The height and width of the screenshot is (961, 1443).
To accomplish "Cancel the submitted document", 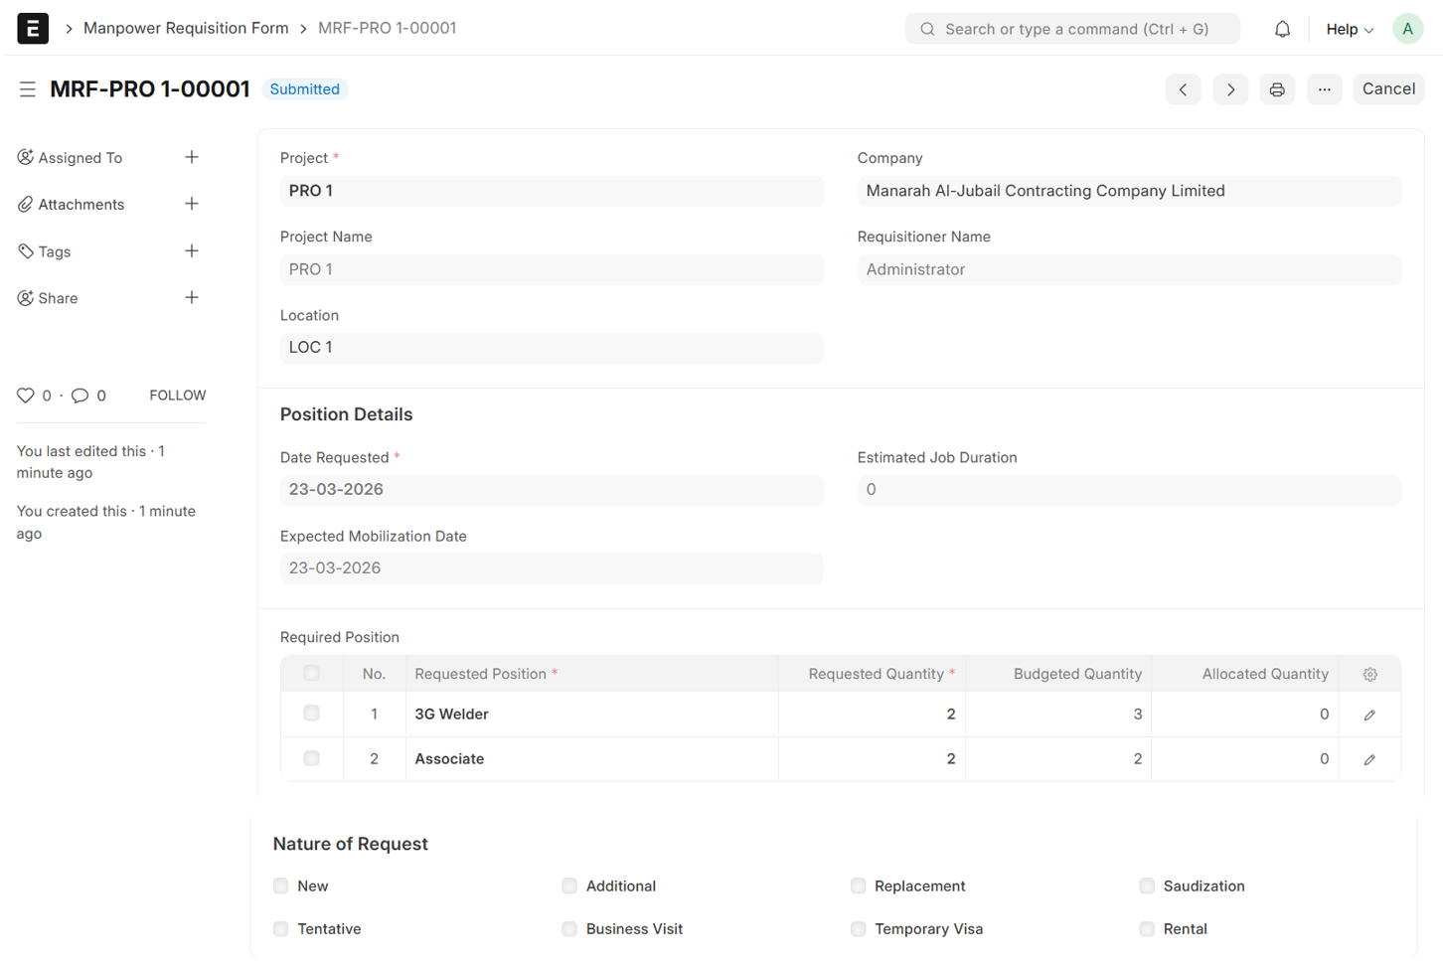I will [x=1387, y=89].
